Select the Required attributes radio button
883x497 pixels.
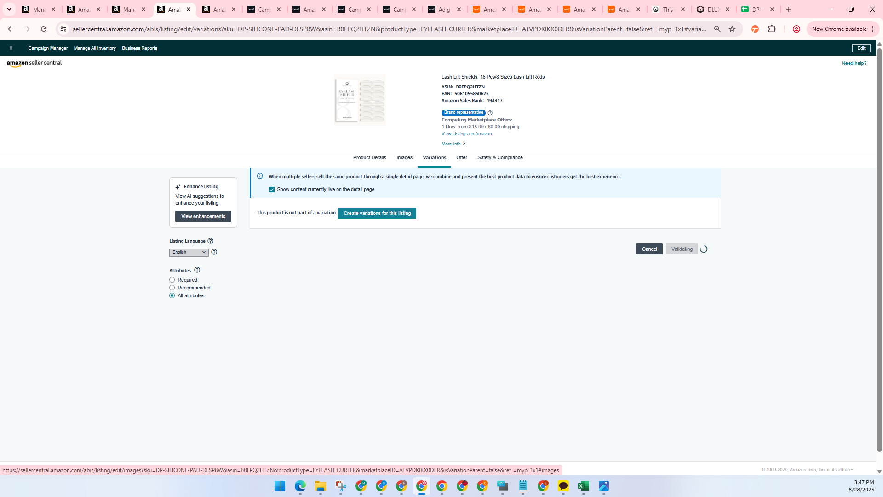point(172,280)
